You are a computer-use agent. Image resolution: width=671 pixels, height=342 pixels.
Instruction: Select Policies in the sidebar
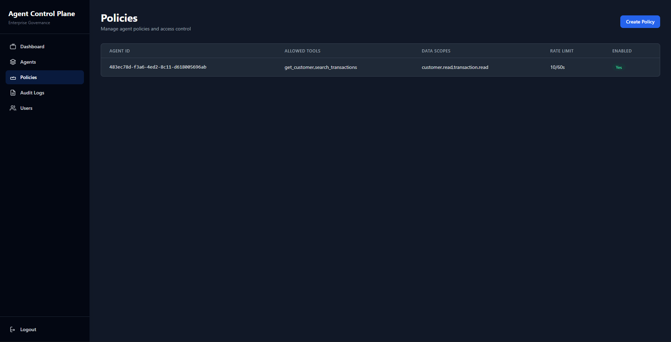[45, 77]
